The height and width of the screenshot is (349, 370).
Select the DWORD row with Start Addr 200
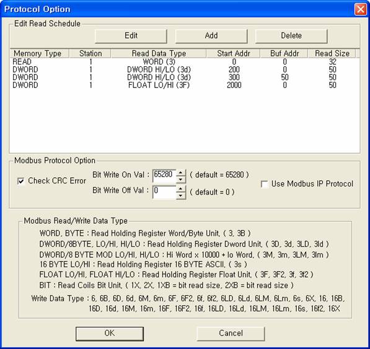(185, 69)
